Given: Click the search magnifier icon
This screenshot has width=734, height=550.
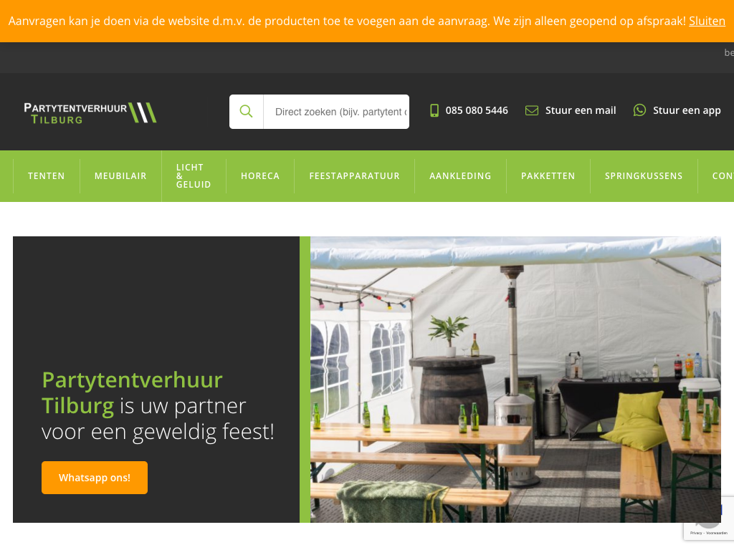Looking at the screenshot, I should [247, 111].
